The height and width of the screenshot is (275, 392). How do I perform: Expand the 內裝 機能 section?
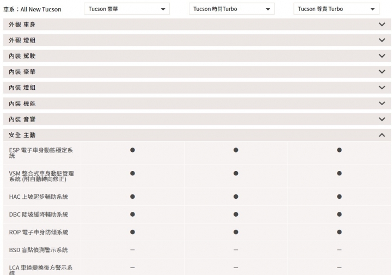(197, 103)
